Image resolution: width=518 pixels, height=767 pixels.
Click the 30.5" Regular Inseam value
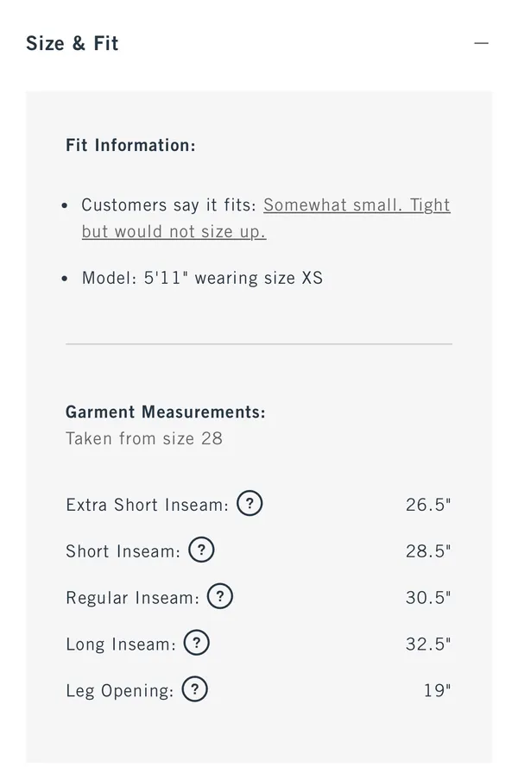(428, 597)
